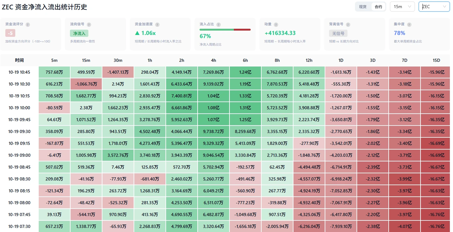Click the 10-19 10:45 time row label
The width and height of the screenshot is (453, 232).
(19, 72)
